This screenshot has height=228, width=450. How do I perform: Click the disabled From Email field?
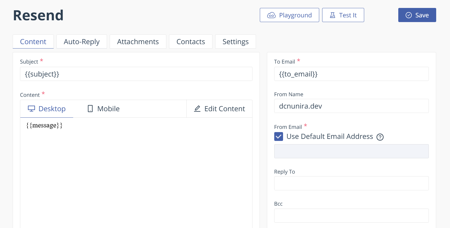point(351,151)
